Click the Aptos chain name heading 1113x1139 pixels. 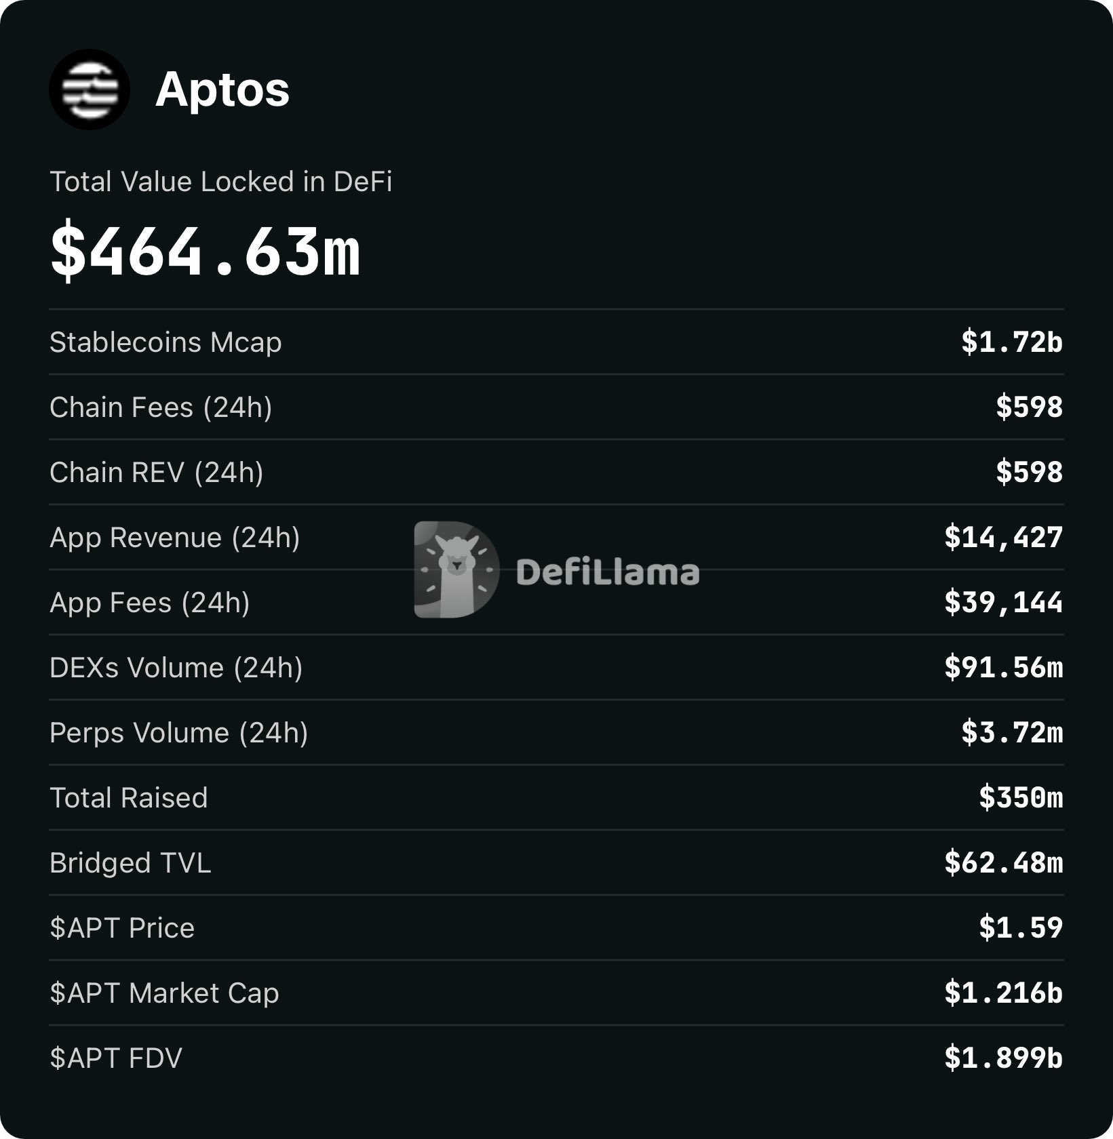tap(222, 89)
